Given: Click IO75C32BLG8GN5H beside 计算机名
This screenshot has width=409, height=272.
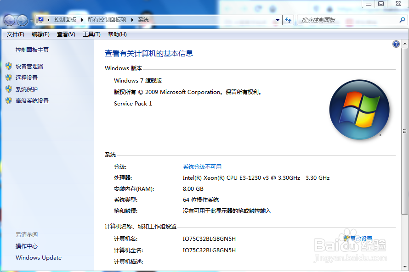Looking at the screenshot, I should click(x=209, y=239).
